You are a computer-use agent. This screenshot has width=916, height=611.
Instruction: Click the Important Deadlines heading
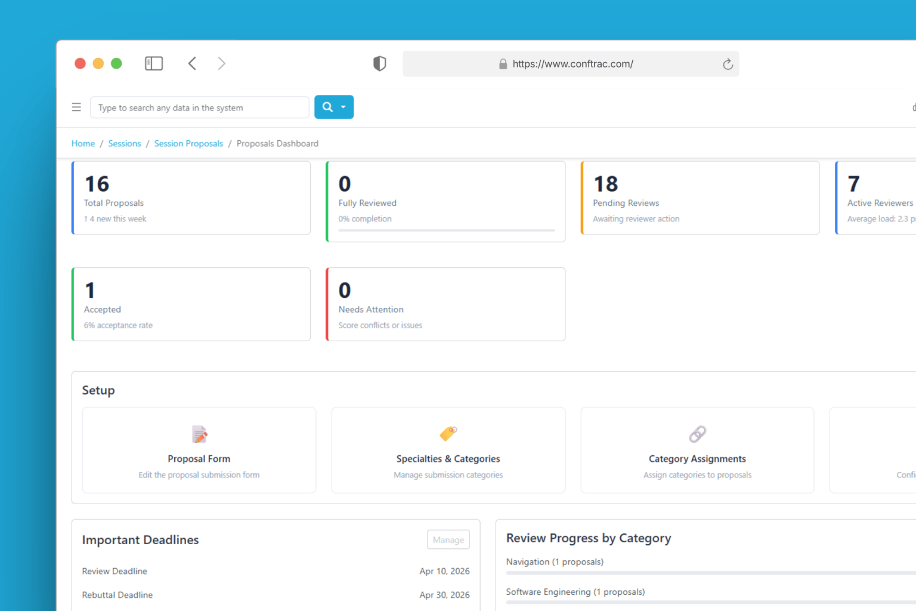pos(141,540)
